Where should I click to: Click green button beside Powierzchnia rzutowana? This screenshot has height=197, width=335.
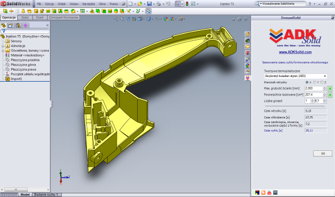[x=330, y=95]
